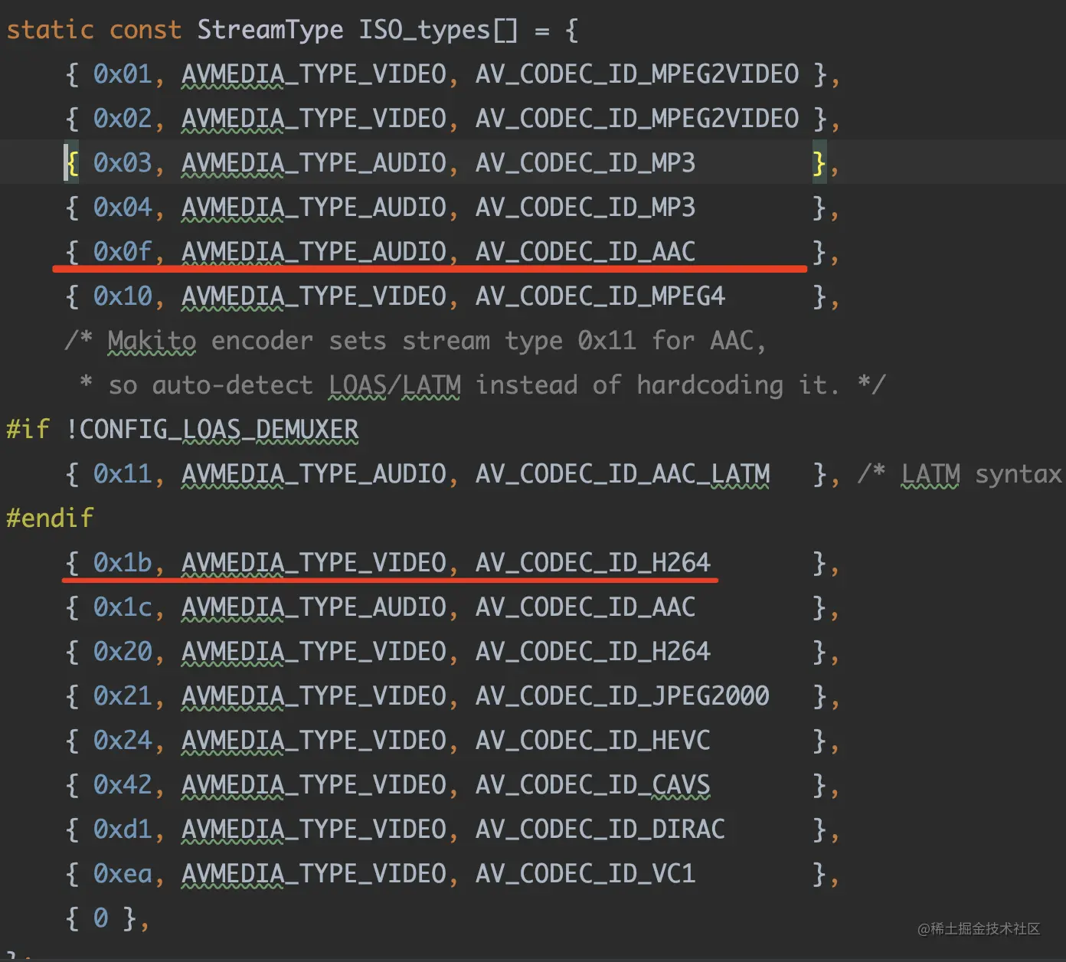Click AV_CODEC_ID_MP3 in the 0x04 row
The image size is (1066, 962).
[586, 208]
